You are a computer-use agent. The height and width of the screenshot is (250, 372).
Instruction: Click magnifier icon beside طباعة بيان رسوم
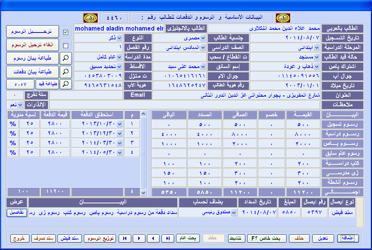click(x=66, y=58)
